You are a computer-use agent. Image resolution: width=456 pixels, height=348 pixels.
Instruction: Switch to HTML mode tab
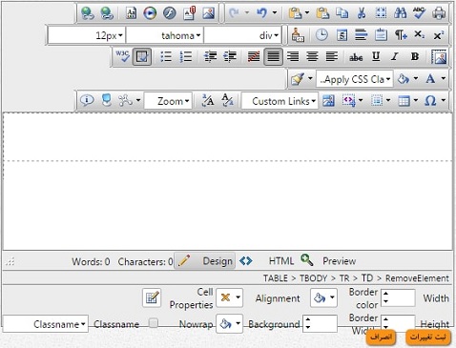point(266,261)
